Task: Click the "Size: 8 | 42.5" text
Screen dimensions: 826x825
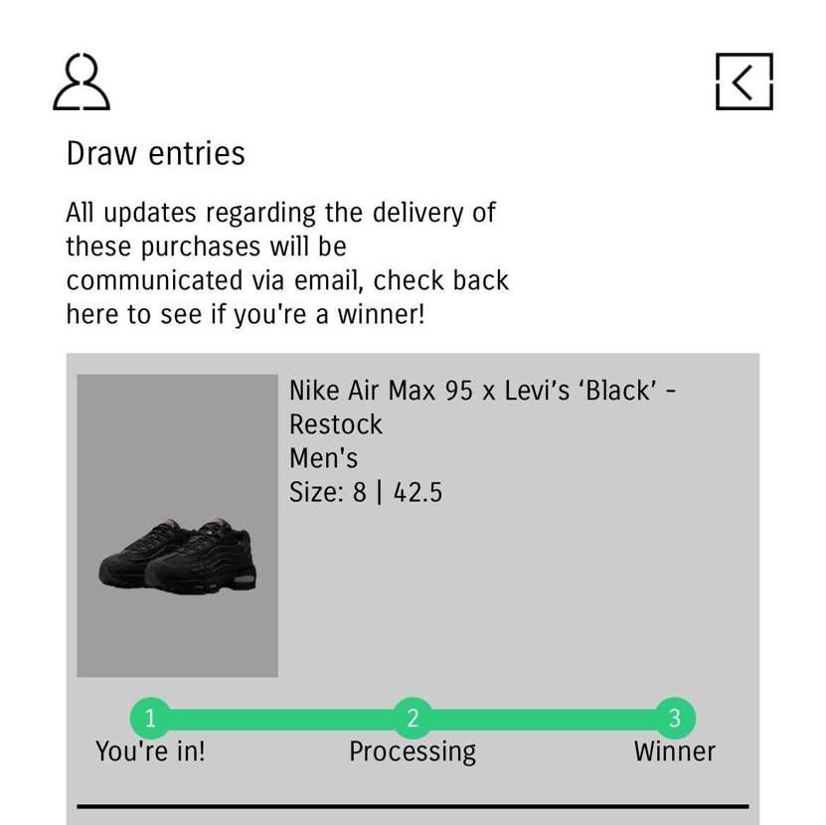Action: point(366,492)
